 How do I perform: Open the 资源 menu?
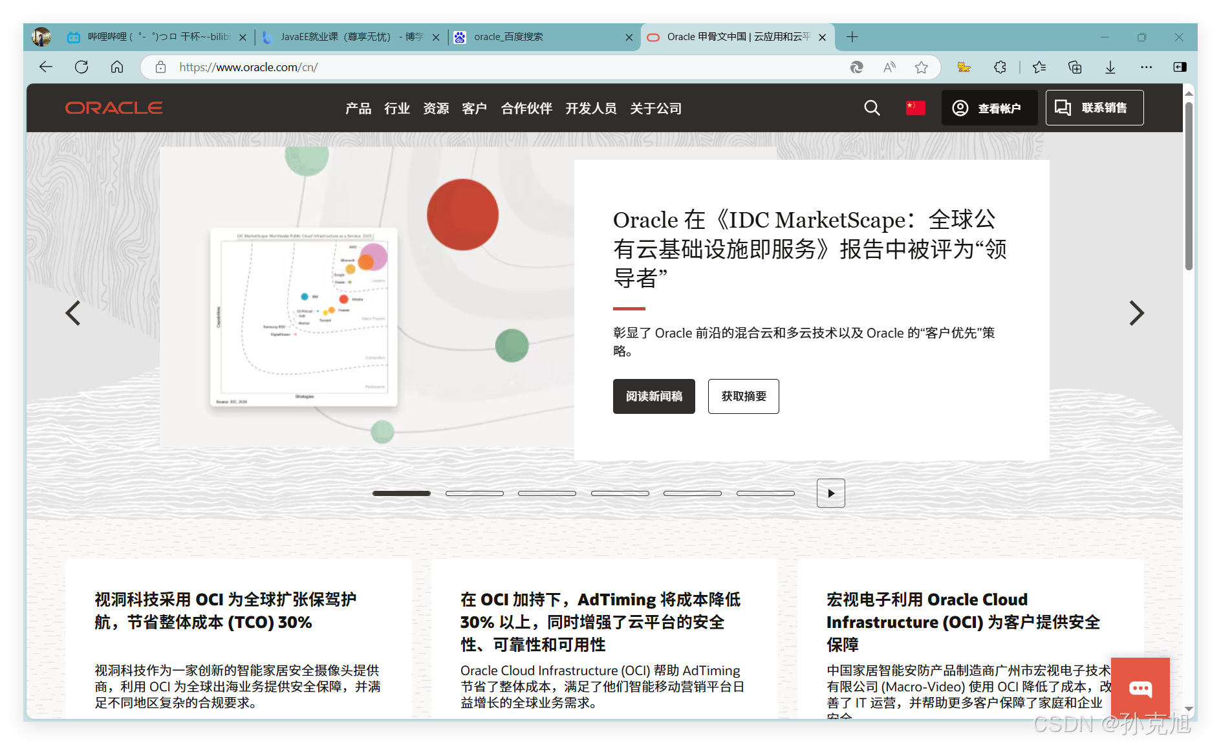(436, 109)
